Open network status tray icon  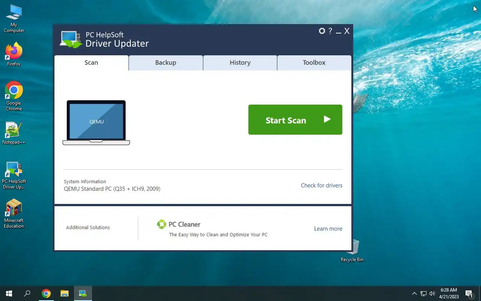click(x=424, y=293)
